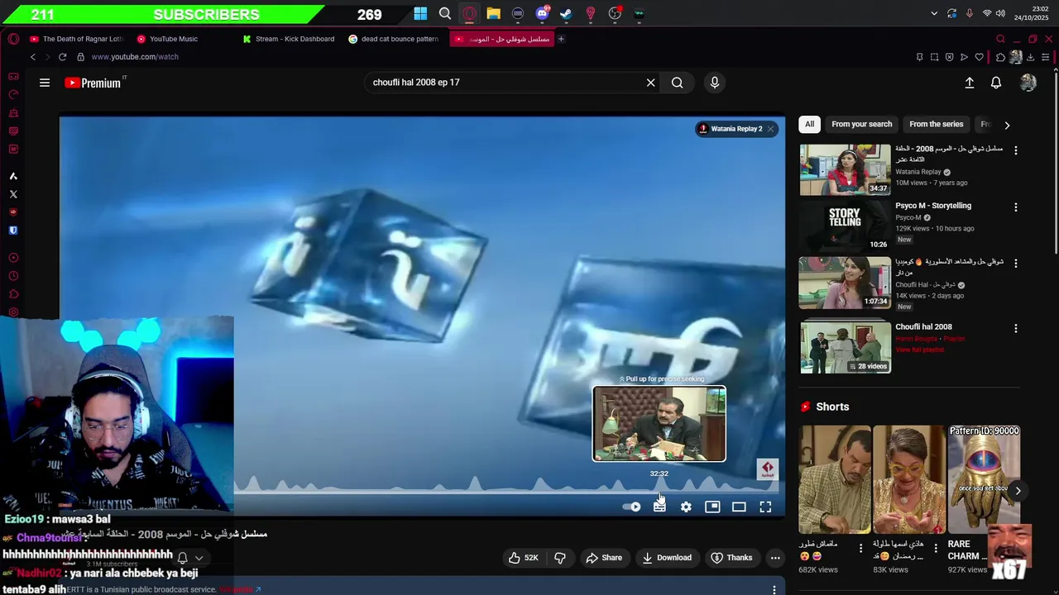This screenshot has width=1059, height=595.
Task: Open options for Psyco M Storytelling video
Action: [1016, 207]
